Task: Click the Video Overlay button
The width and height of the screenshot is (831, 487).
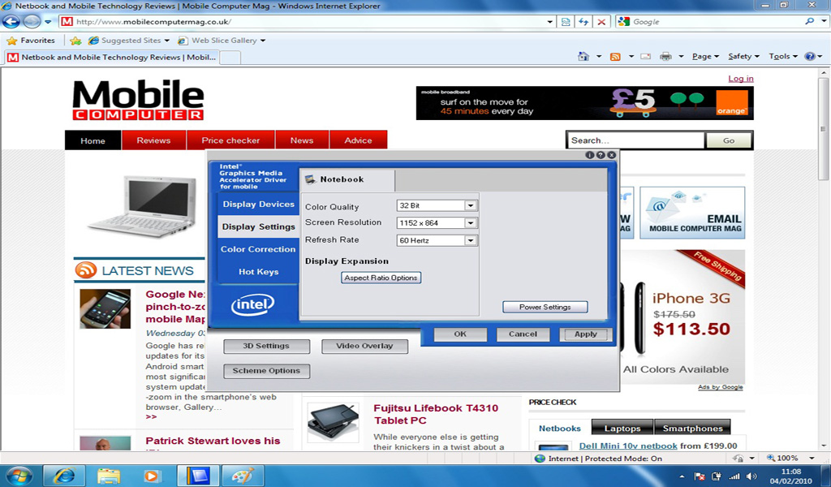Action: coord(364,346)
